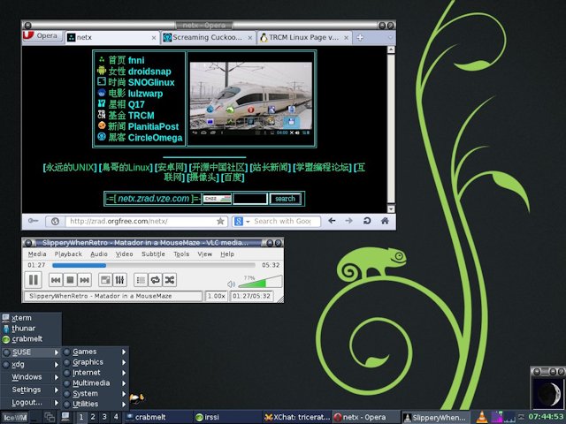Skip to previous track in VLC
This screenshot has height=424, width=566.
[56, 280]
